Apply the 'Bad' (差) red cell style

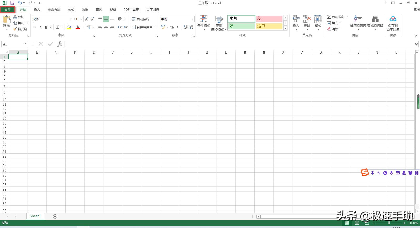269,19
